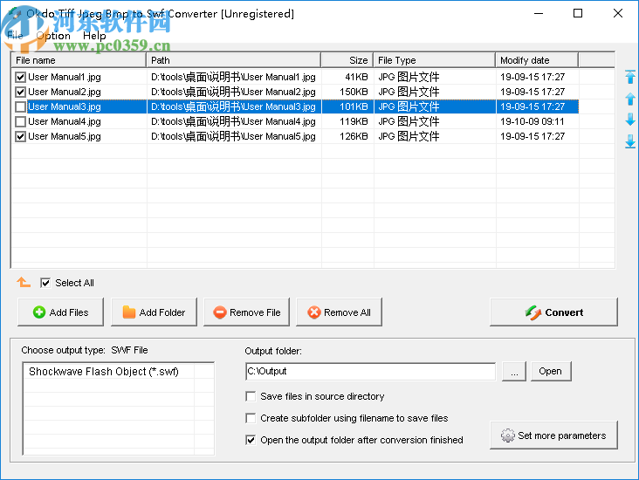Uncheck the User Manual5.jpg checkbox

tap(20, 136)
